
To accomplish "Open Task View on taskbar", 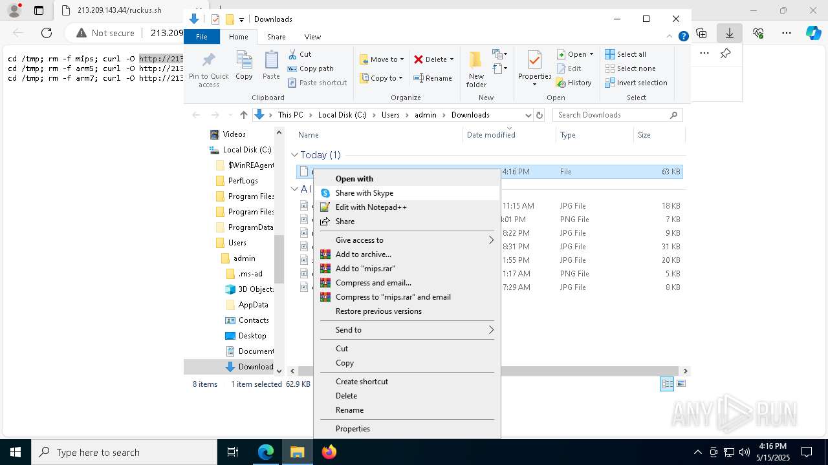I will tap(233, 452).
